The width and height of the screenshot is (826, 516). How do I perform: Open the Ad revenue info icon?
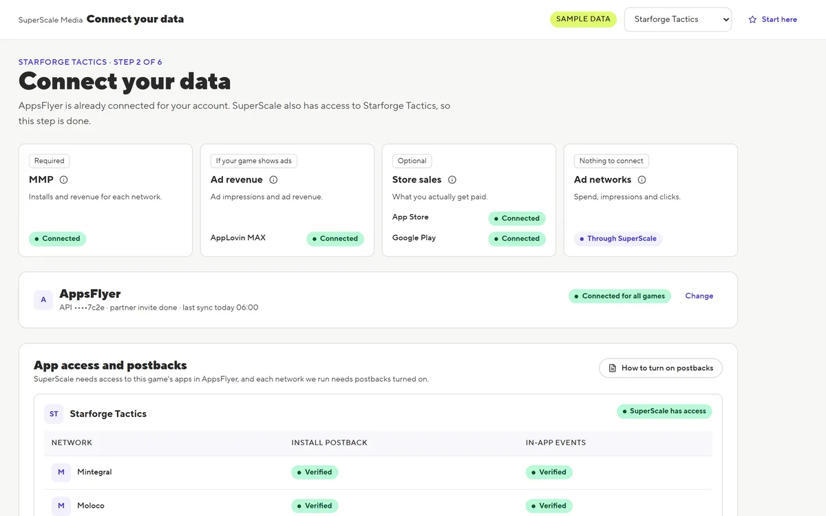[x=273, y=180]
